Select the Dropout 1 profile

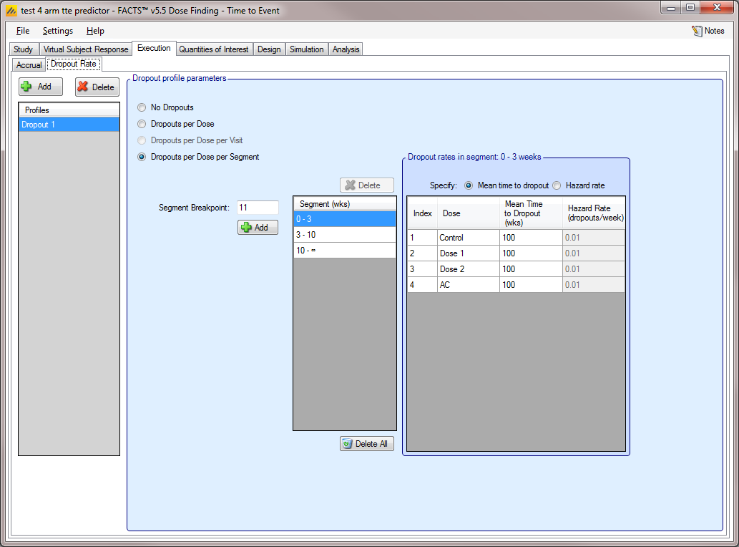(x=69, y=125)
